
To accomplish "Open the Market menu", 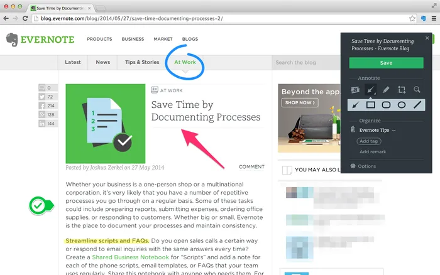I will [x=163, y=39].
